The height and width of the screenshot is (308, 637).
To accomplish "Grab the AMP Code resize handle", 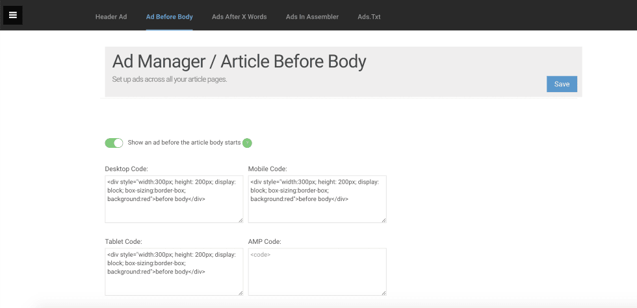I will (383, 292).
